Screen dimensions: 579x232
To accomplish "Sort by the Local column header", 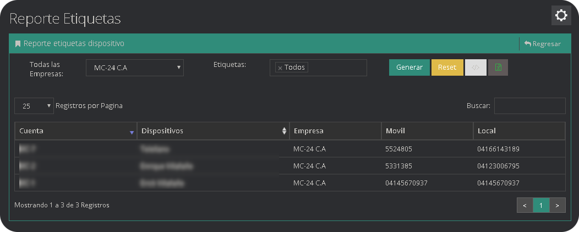I will click(x=518, y=131).
